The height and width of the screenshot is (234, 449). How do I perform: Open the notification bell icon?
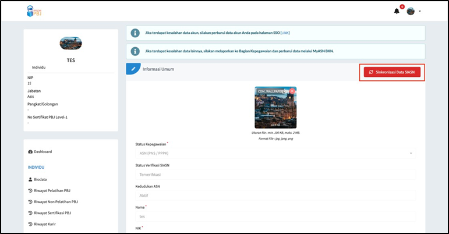point(397,11)
